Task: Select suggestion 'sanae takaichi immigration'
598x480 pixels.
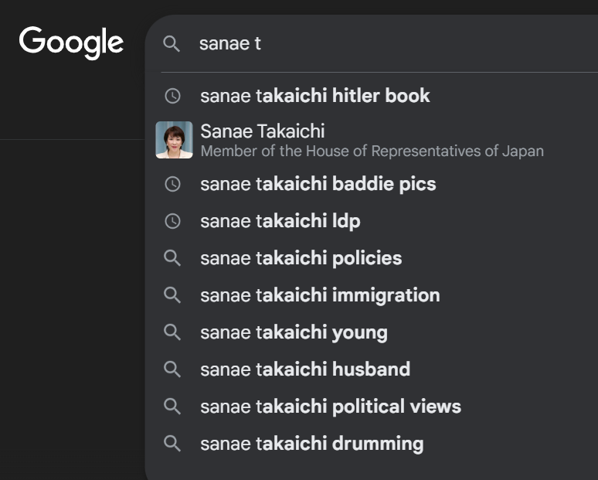Action: [320, 295]
